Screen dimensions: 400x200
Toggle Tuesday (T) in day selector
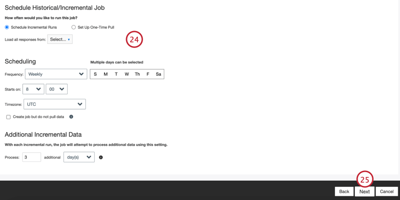pyautogui.click(x=116, y=74)
